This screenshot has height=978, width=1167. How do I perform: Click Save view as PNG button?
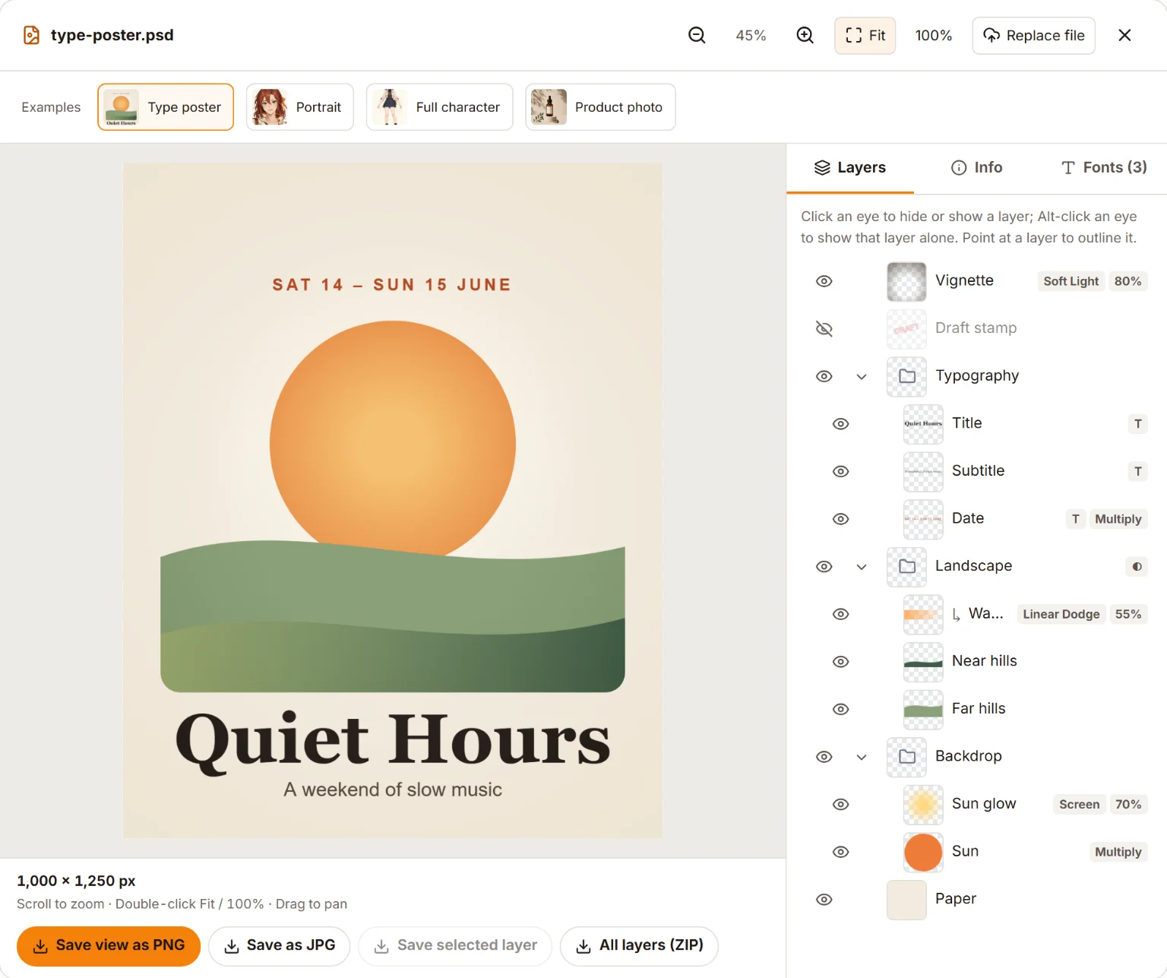tap(109, 945)
